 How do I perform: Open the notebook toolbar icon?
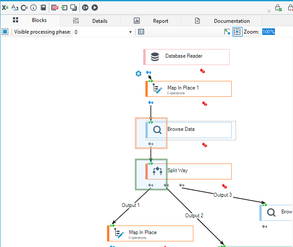pos(43,8)
